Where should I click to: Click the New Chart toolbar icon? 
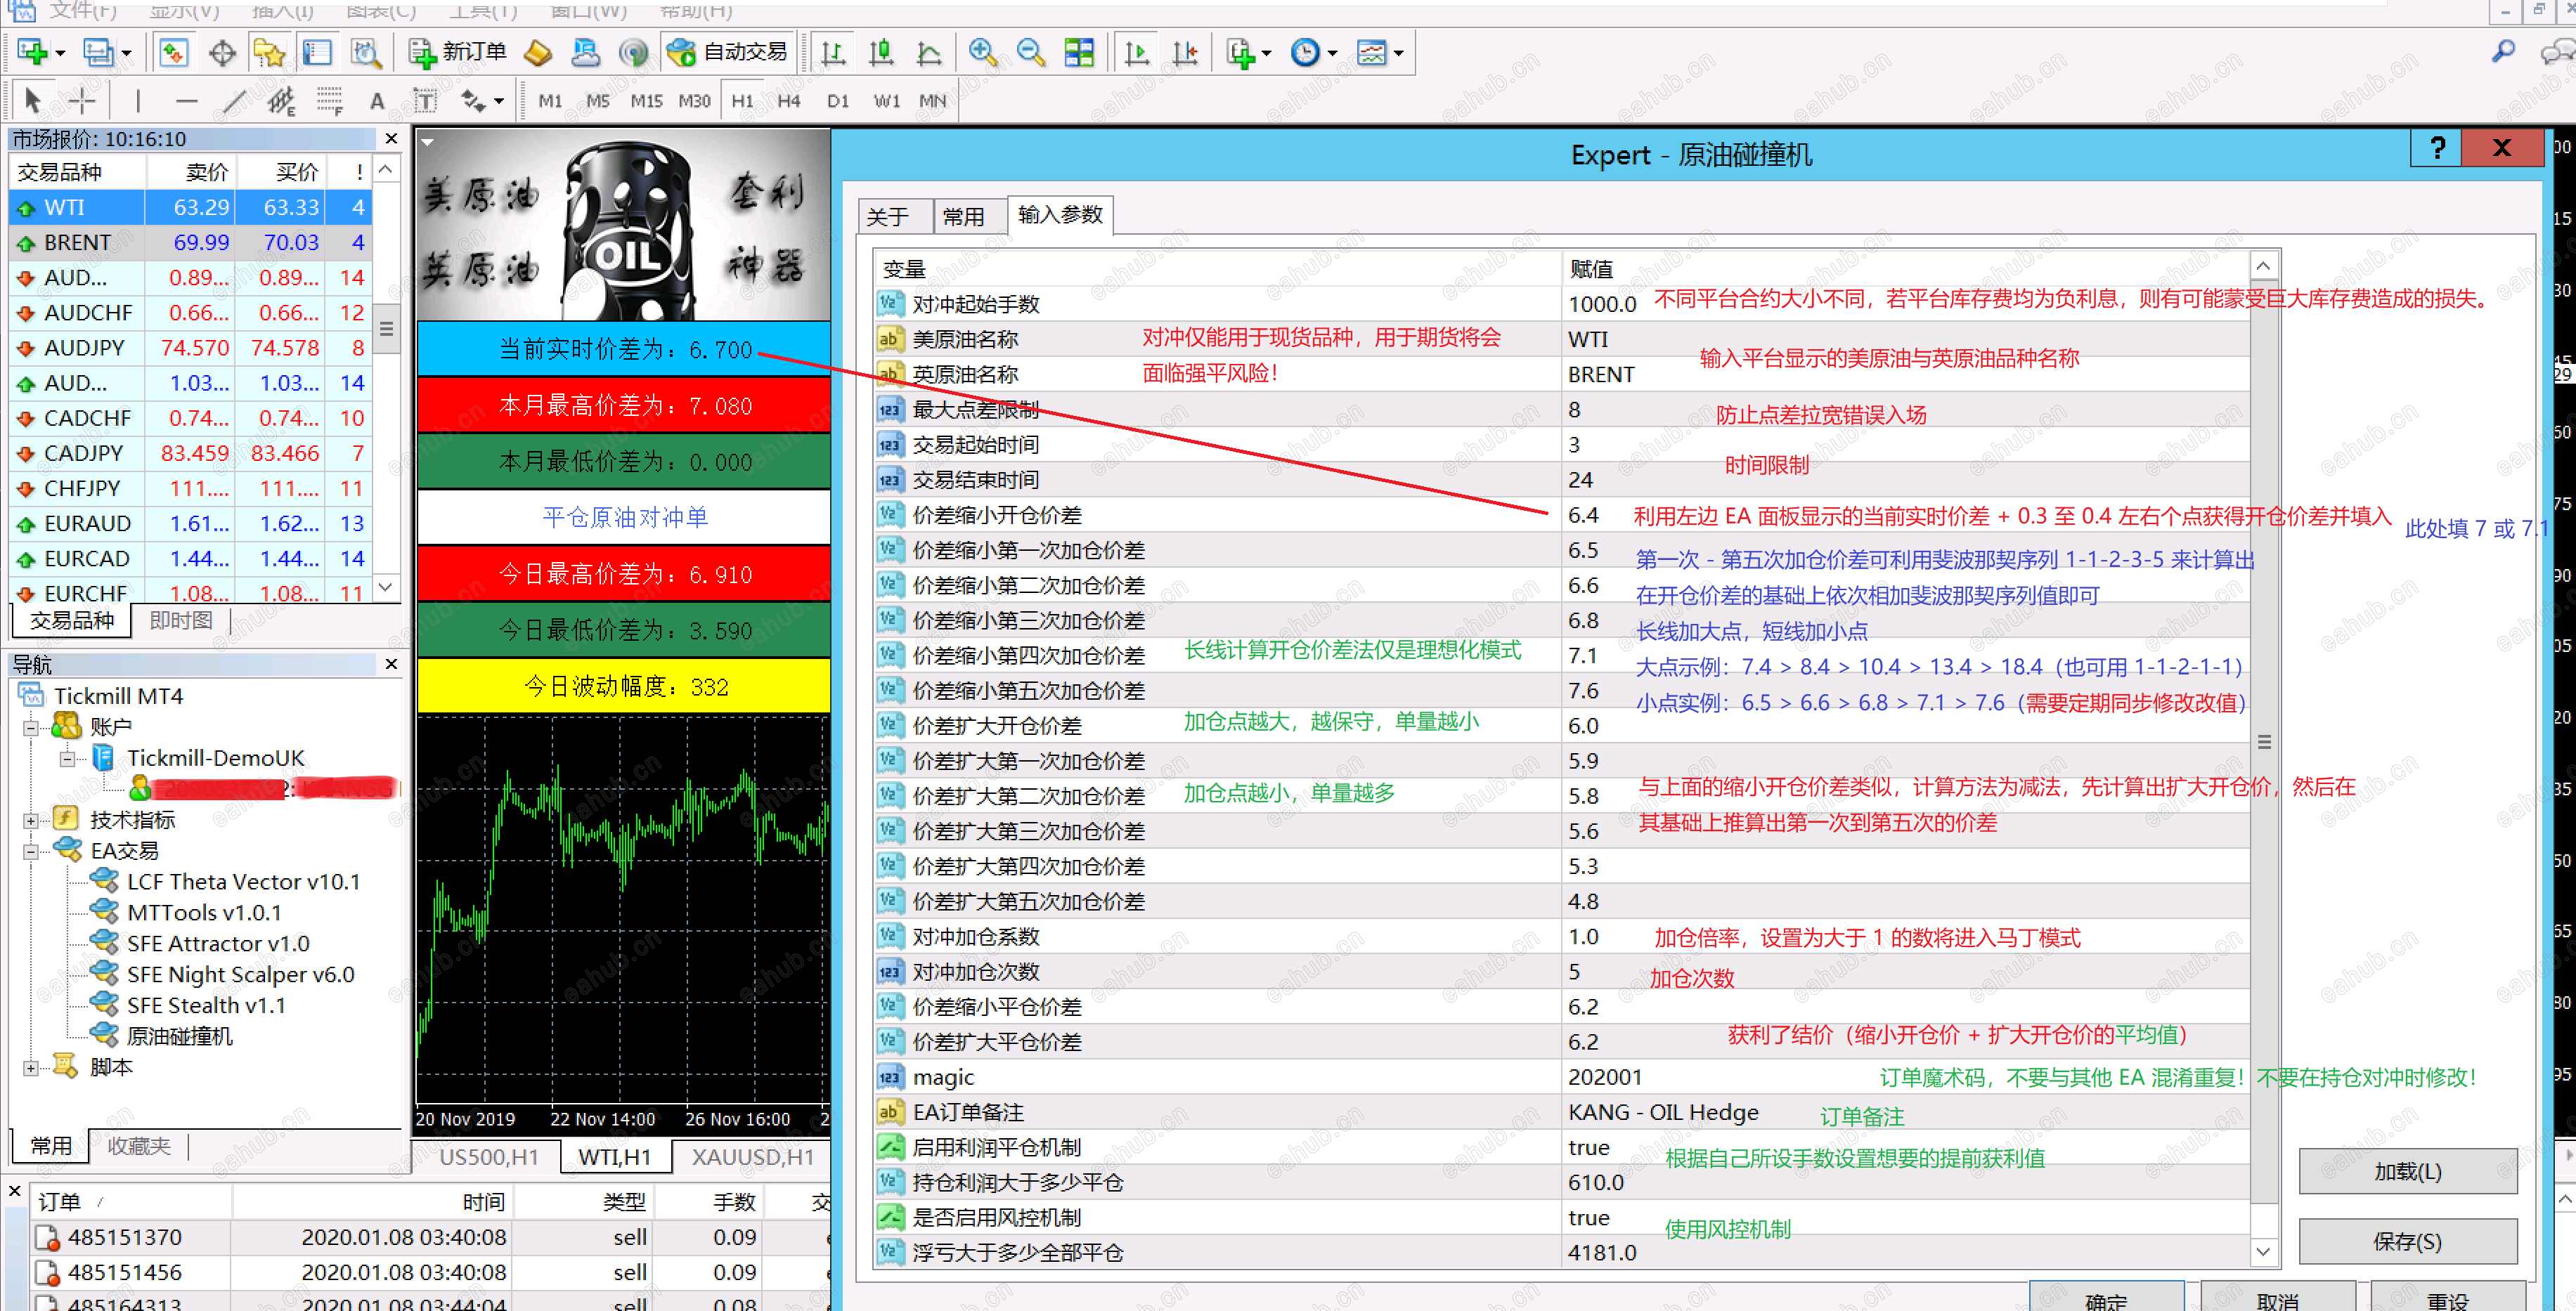click(x=32, y=52)
